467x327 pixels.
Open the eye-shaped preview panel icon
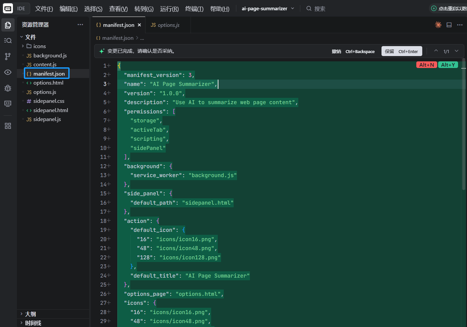[8, 72]
